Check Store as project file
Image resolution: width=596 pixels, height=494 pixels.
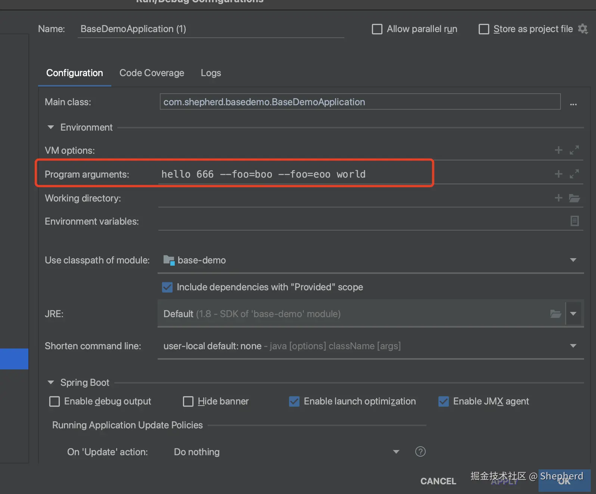pos(484,29)
